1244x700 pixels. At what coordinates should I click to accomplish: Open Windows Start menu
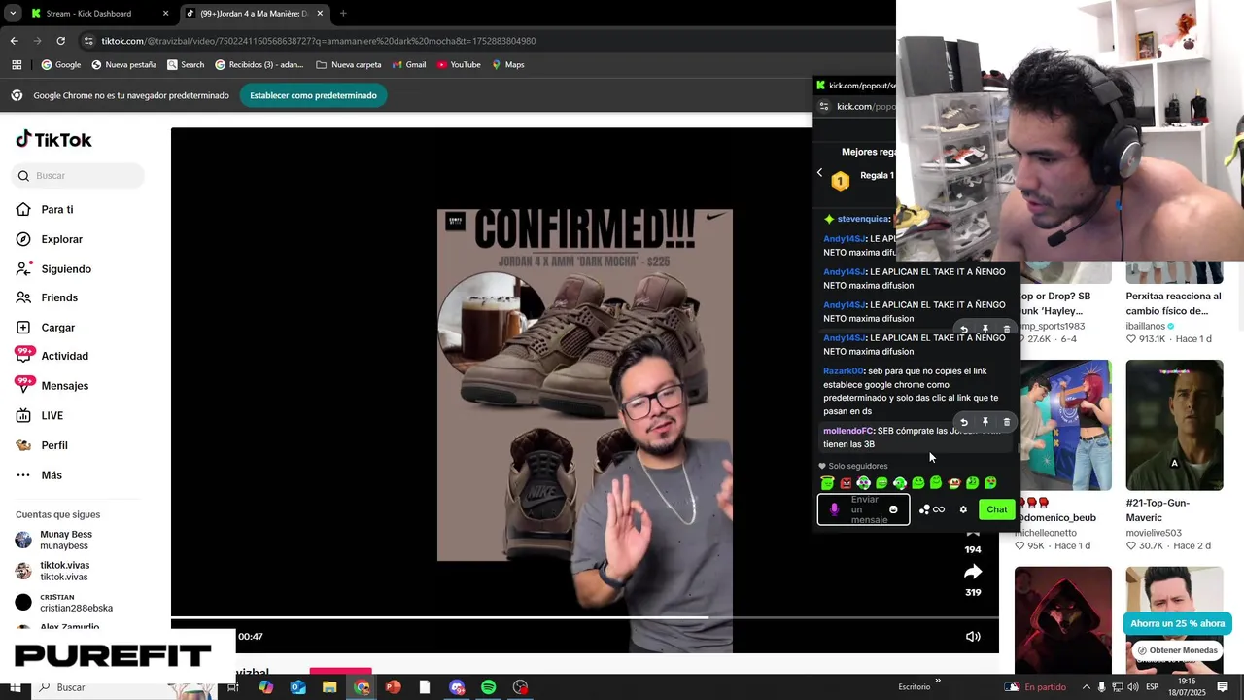14,687
